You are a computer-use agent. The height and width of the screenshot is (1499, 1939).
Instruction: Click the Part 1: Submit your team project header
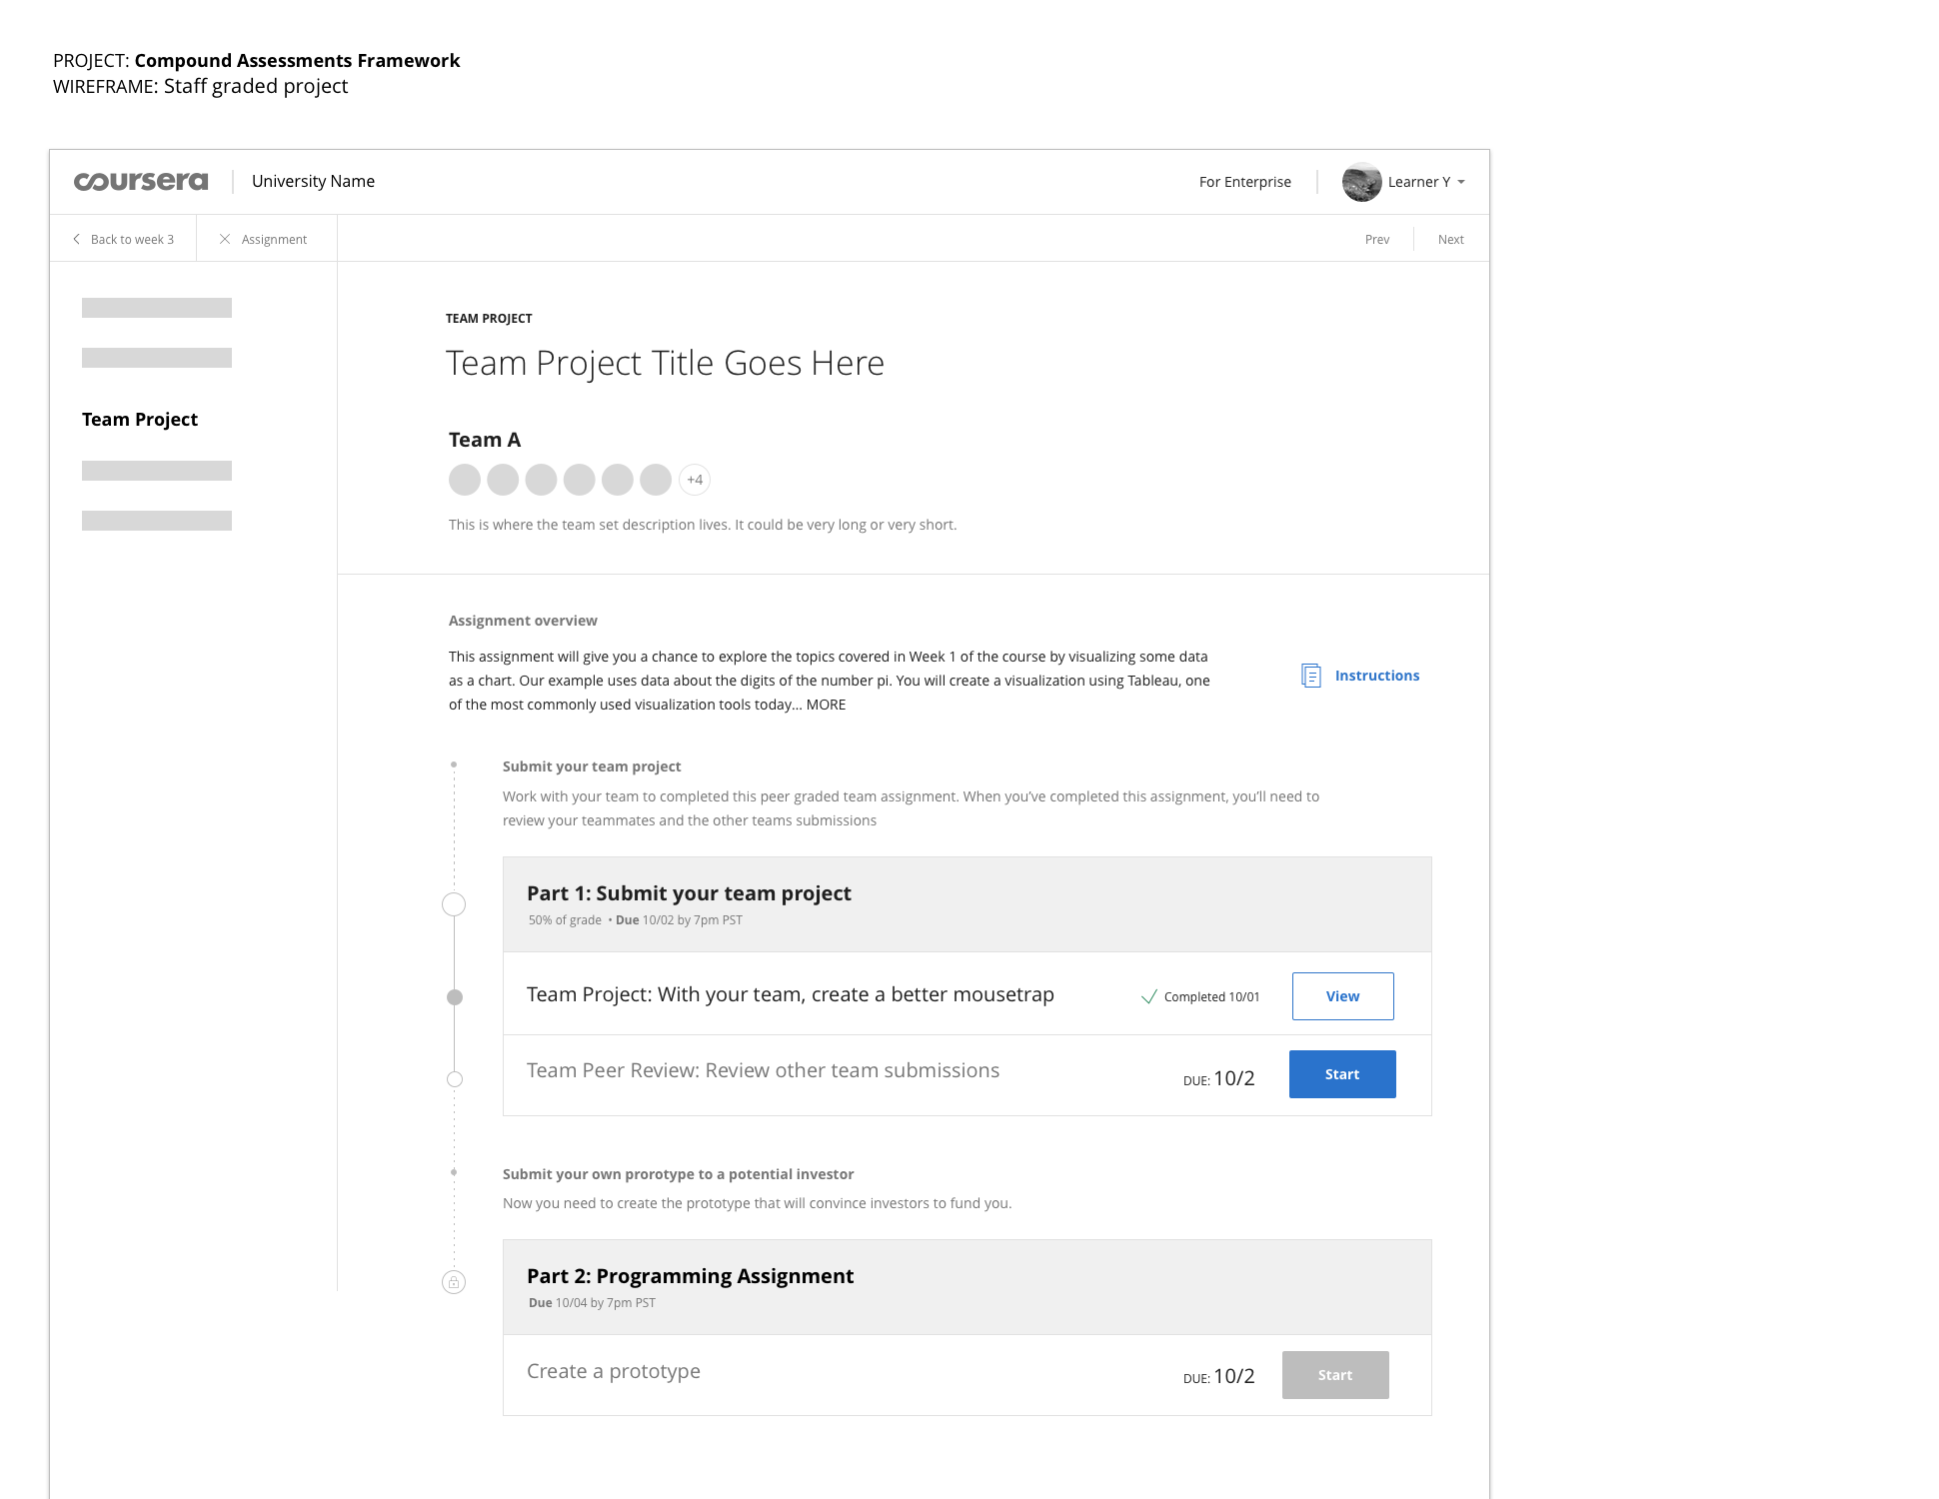[x=967, y=904]
